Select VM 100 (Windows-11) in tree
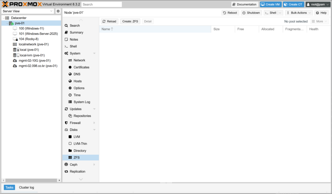The height and width of the screenshot is (194, 332). (31, 29)
